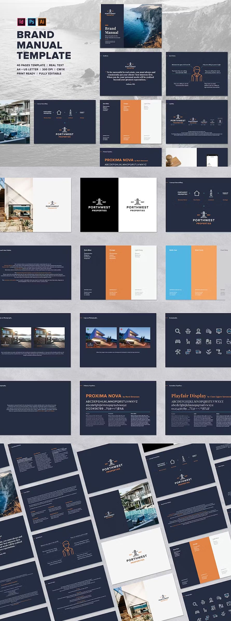
Task: Select the cash and coins icon on upright Iconography page
Action: pos(208,331)
